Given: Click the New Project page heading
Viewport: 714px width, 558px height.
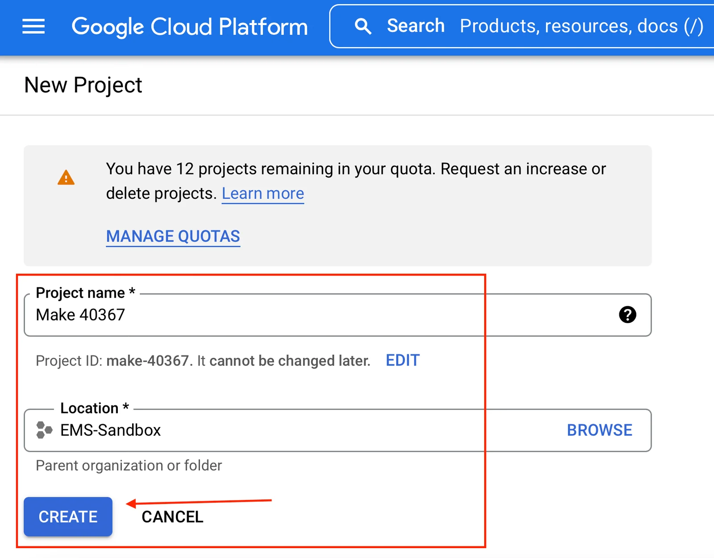Looking at the screenshot, I should coord(83,85).
